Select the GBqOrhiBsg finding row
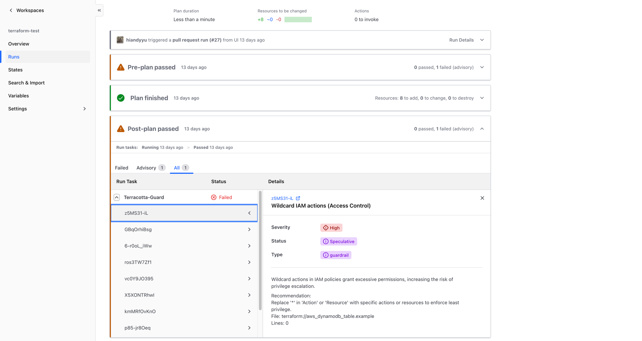642x341 pixels. [184, 229]
